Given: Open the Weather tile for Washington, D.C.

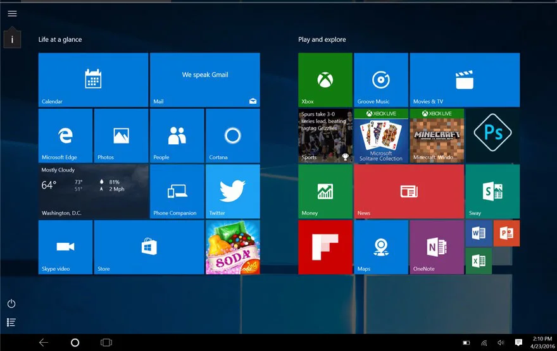Looking at the screenshot, I should (93, 191).
